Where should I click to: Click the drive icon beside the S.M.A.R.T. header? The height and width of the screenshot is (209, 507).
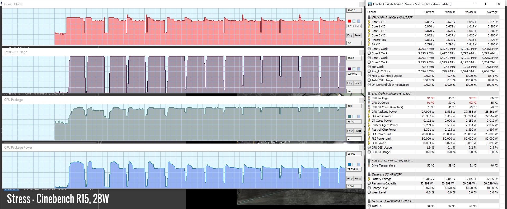pyautogui.click(x=369, y=161)
